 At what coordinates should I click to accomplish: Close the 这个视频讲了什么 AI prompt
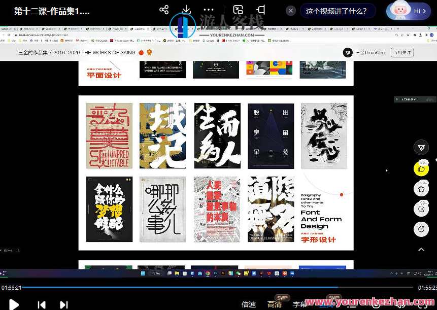tap(291, 11)
